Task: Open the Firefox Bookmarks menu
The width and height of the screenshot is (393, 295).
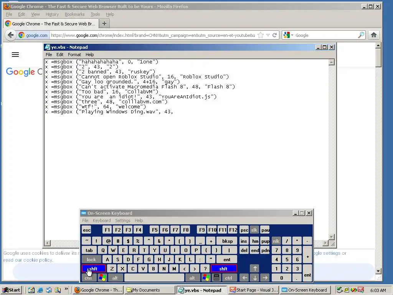Action: [x=74, y=14]
